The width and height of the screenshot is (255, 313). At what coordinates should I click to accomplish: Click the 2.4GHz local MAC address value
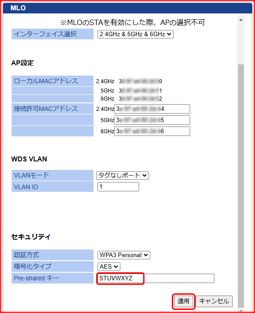(140, 81)
